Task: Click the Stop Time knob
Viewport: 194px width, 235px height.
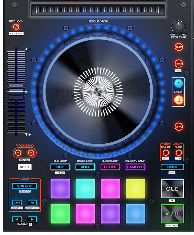Action: point(178,27)
